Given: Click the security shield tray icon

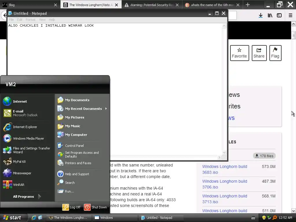Looking at the screenshot, I should point(264,218).
